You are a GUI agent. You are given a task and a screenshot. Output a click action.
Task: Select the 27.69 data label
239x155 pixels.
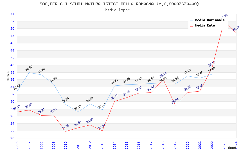[x=29, y=105]
